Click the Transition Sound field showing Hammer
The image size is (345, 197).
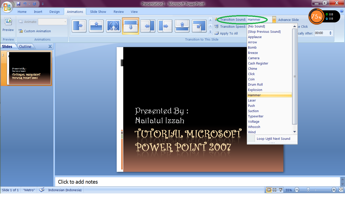260,20
